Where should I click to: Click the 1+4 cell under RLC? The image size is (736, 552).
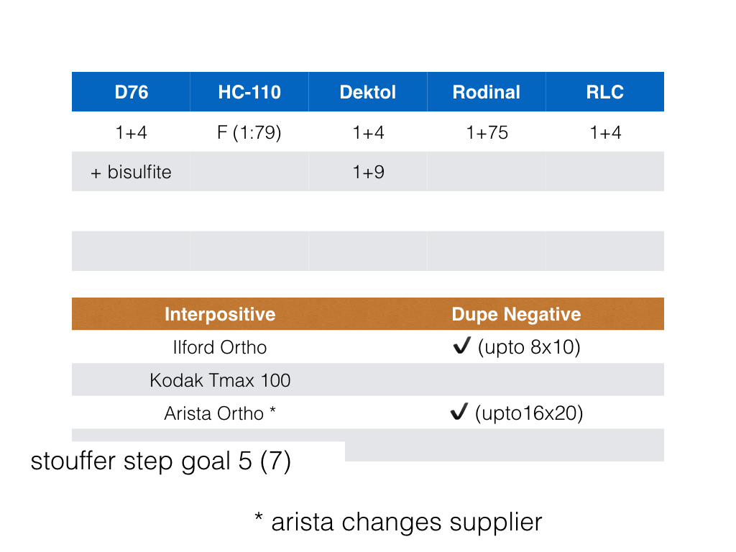[x=605, y=132]
